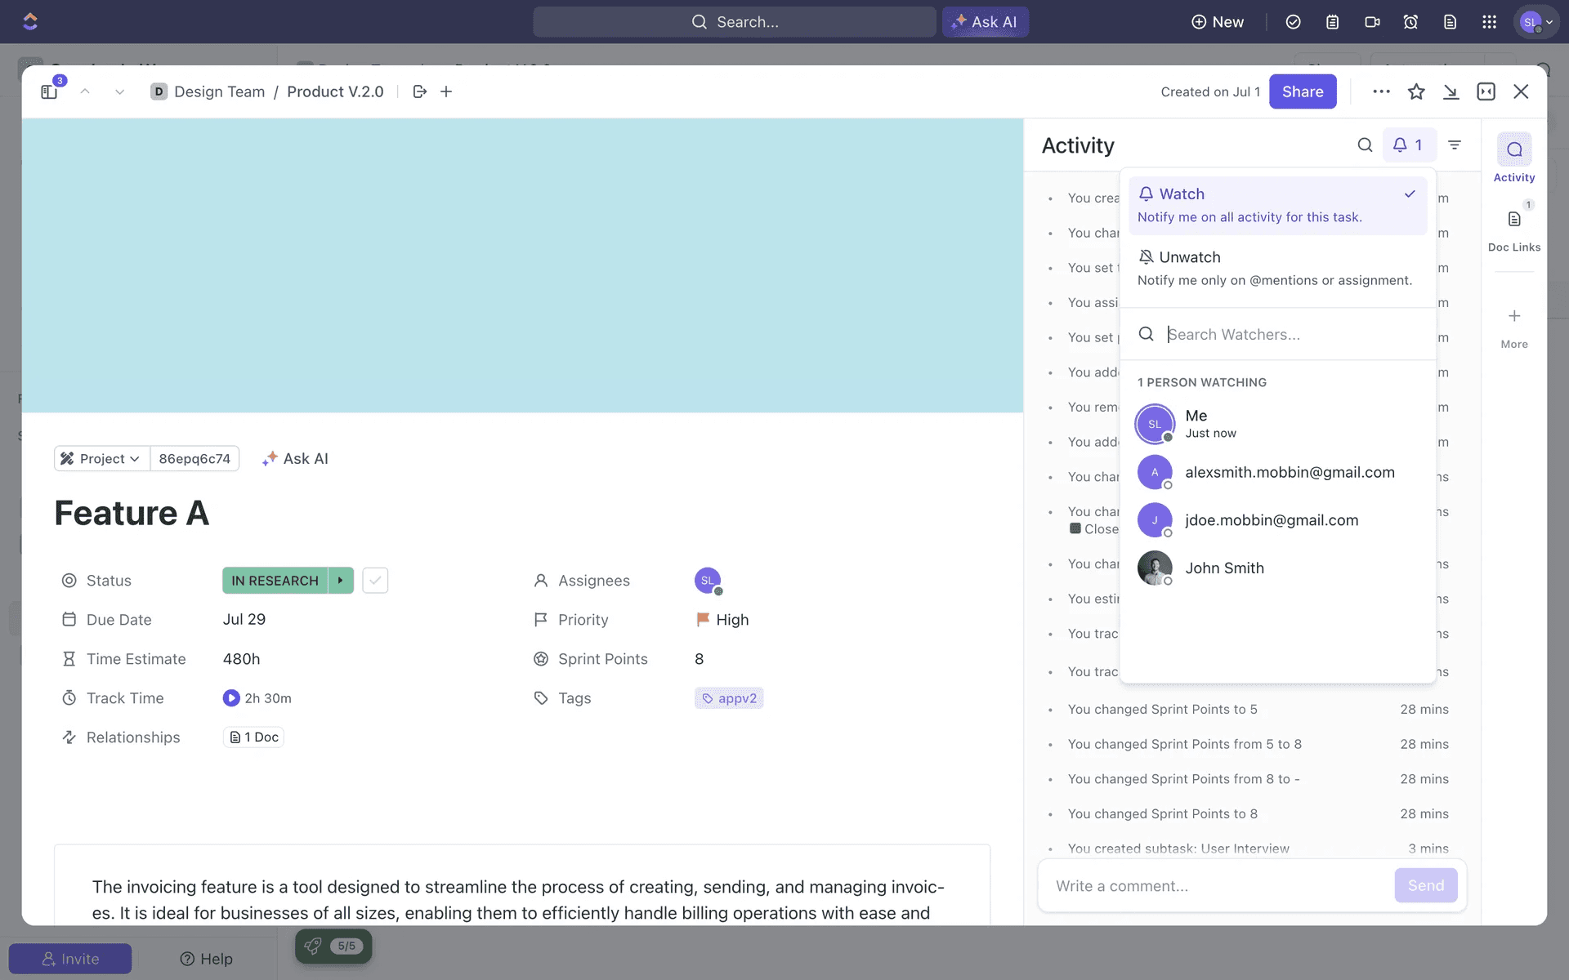The height and width of the screenshot is (980, 1569).
Task: Mark the task complete checkbox
Action: click(x=375, y=581)
